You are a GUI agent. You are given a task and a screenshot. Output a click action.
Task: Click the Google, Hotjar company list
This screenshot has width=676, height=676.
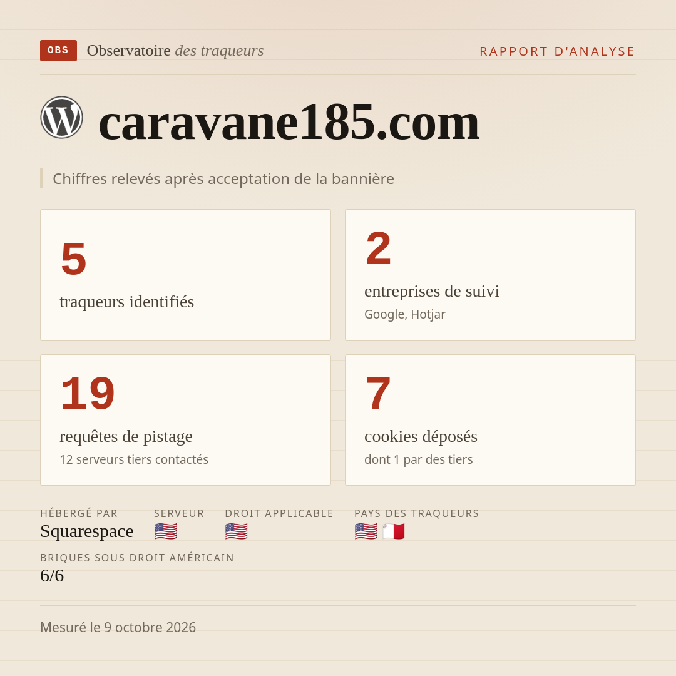(x=405, y=314)
